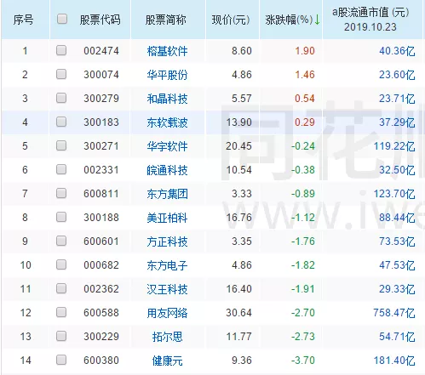Open stock link 健康元
Viewport: 425px width, 375px height.
167,361
